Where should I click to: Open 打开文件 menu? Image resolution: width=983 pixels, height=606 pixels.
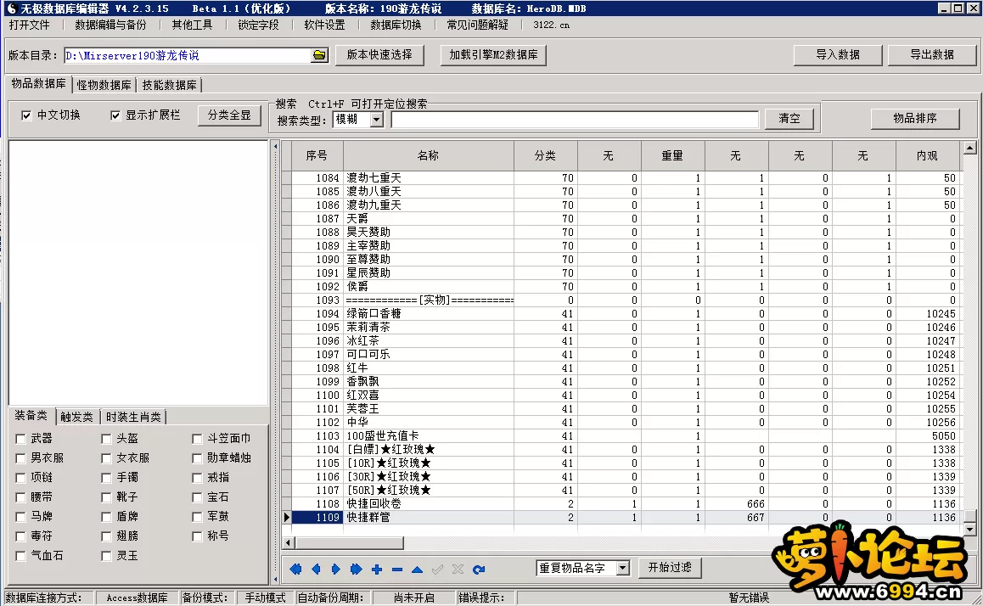(29, 25)
